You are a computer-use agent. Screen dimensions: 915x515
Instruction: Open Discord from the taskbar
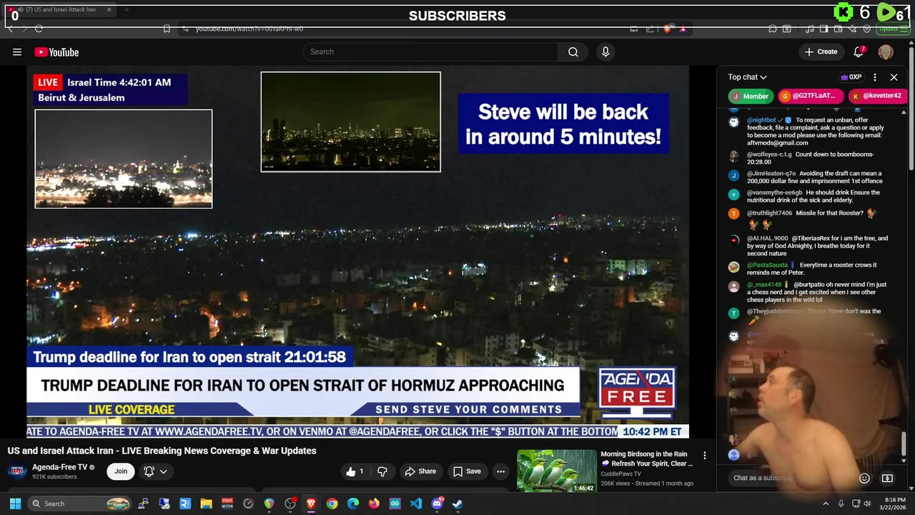[437, 504]
